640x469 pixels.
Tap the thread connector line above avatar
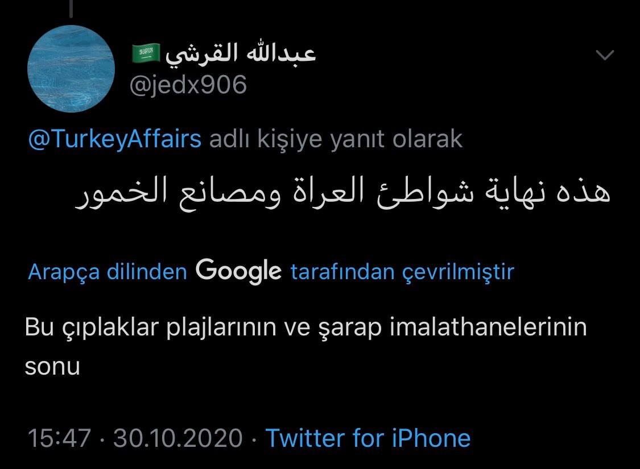[71, 9]
